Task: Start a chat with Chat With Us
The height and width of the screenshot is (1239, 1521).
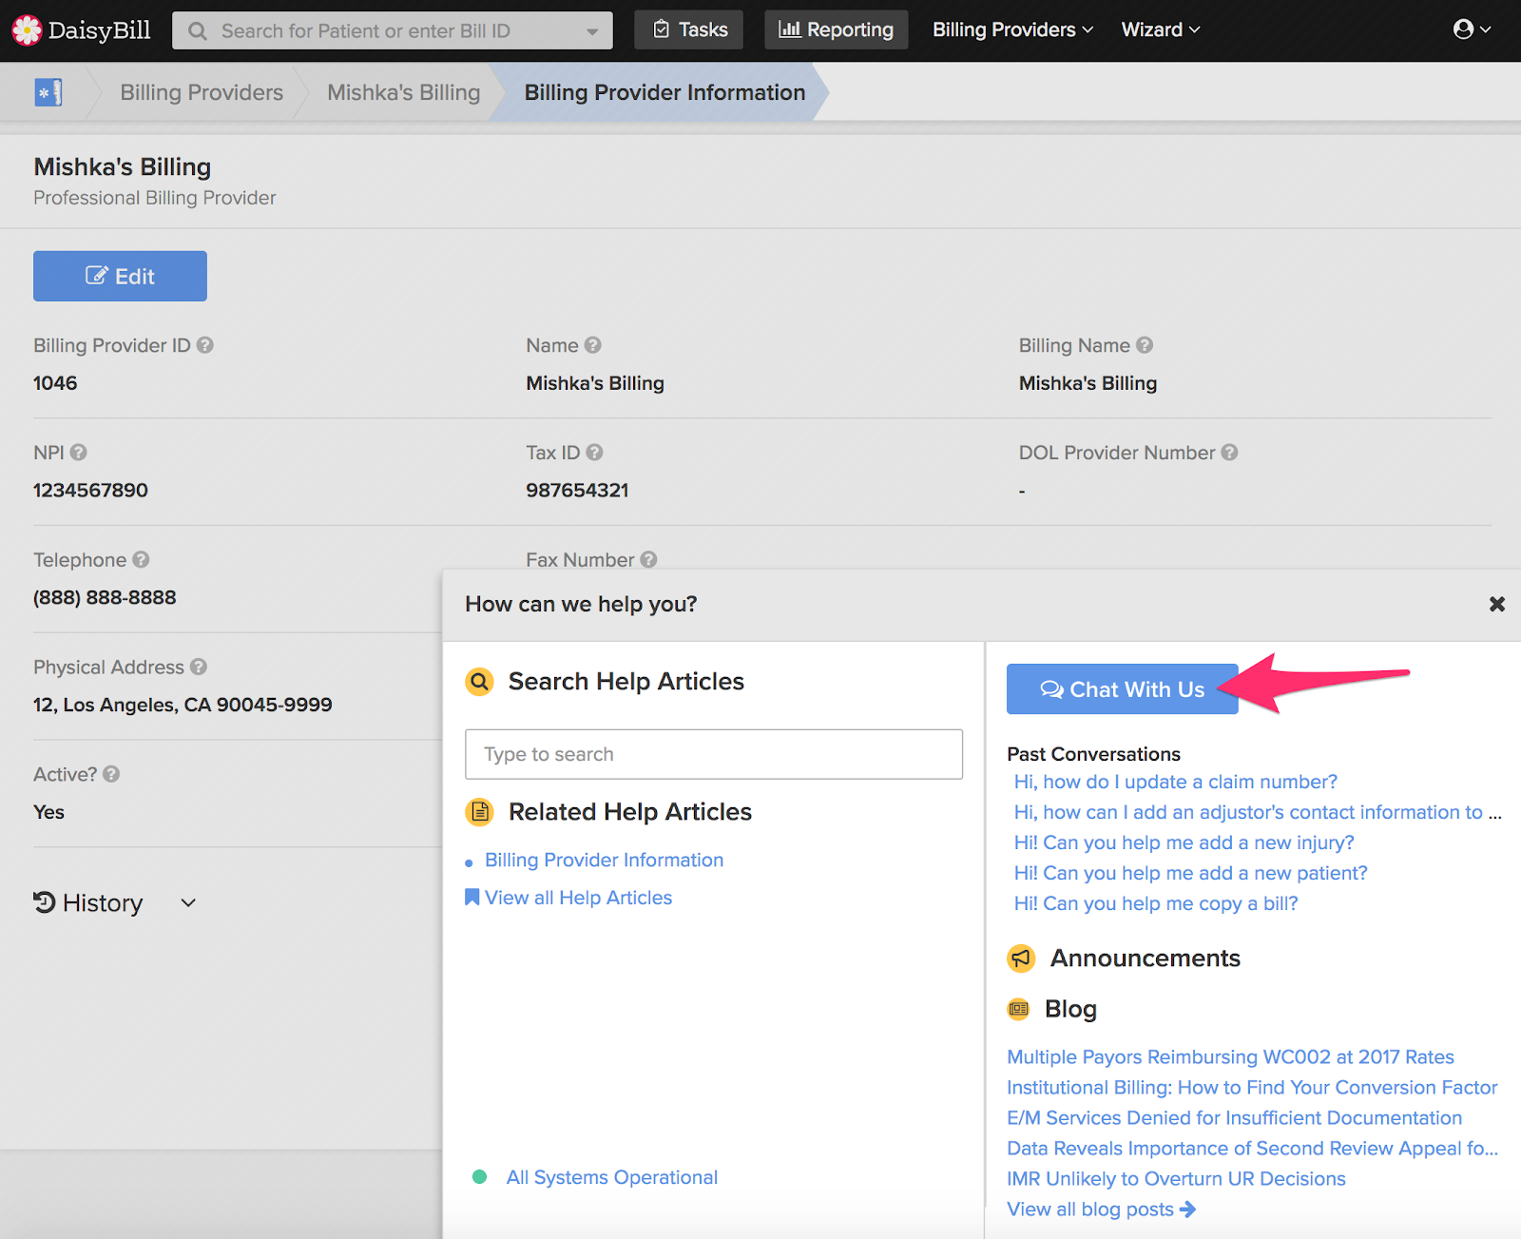Action: pos(1122,689)
